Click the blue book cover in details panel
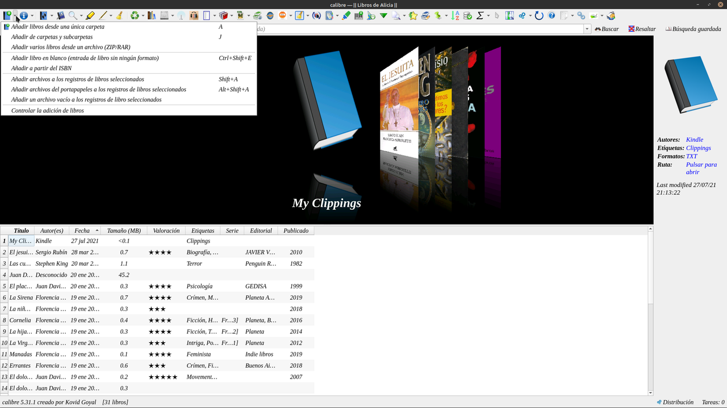This screenshot has height=408, width=727. tap(691, 85)
